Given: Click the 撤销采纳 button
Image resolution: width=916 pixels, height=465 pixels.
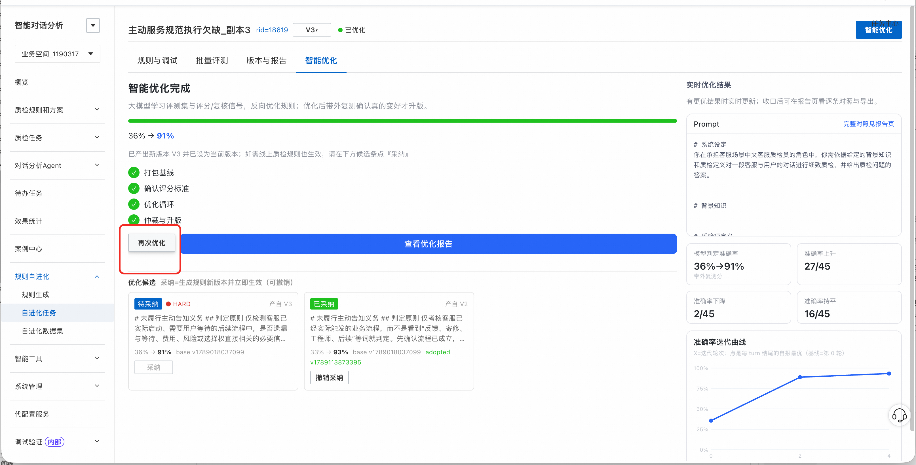Looking at the screenshot, I should point(329,377).
